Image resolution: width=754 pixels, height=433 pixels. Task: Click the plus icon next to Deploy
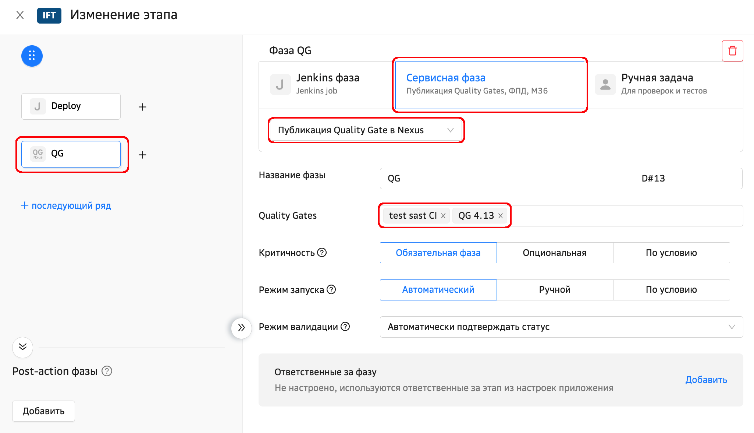(x=142, y=107)
